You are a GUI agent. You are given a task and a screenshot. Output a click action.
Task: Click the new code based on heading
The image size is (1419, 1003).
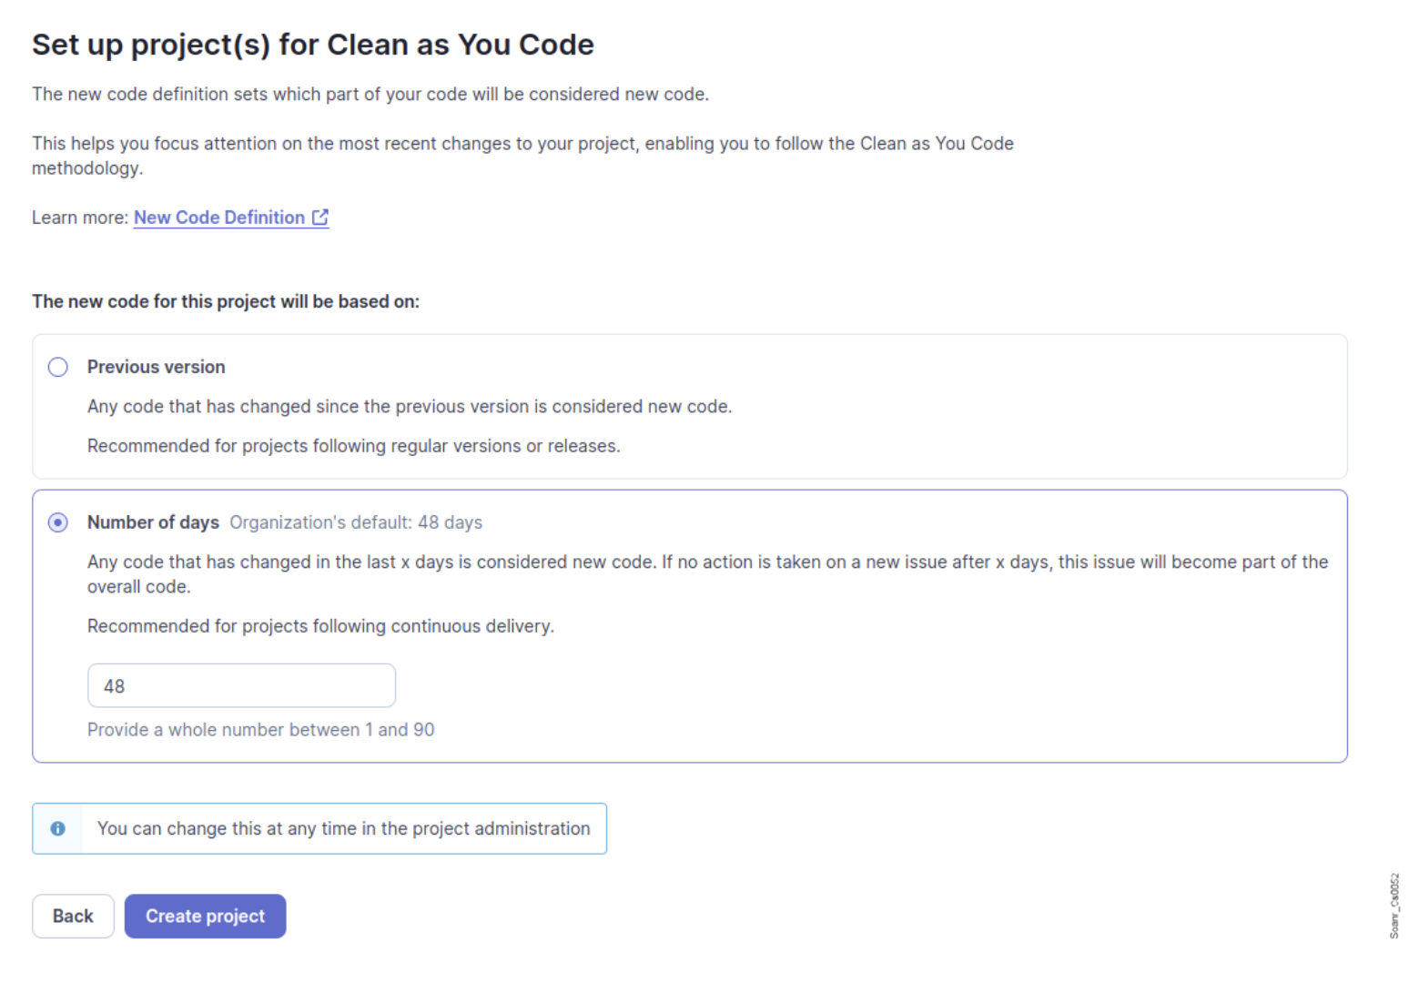(x=226, y=301)
